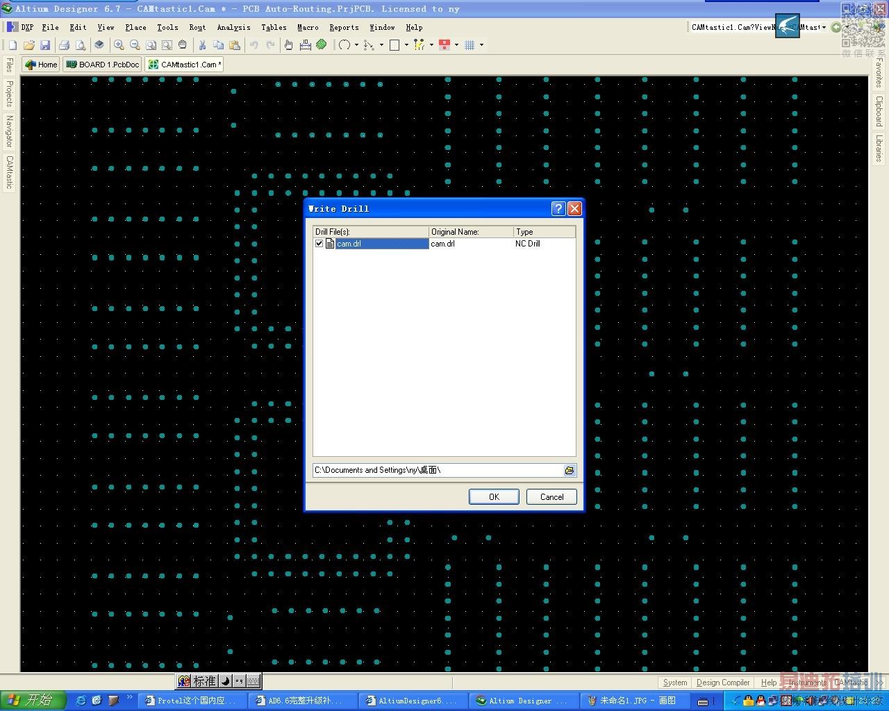This screenshot has height=711, width=889.
Task: Click the Print icon
Action: click(x=65, y=45)
